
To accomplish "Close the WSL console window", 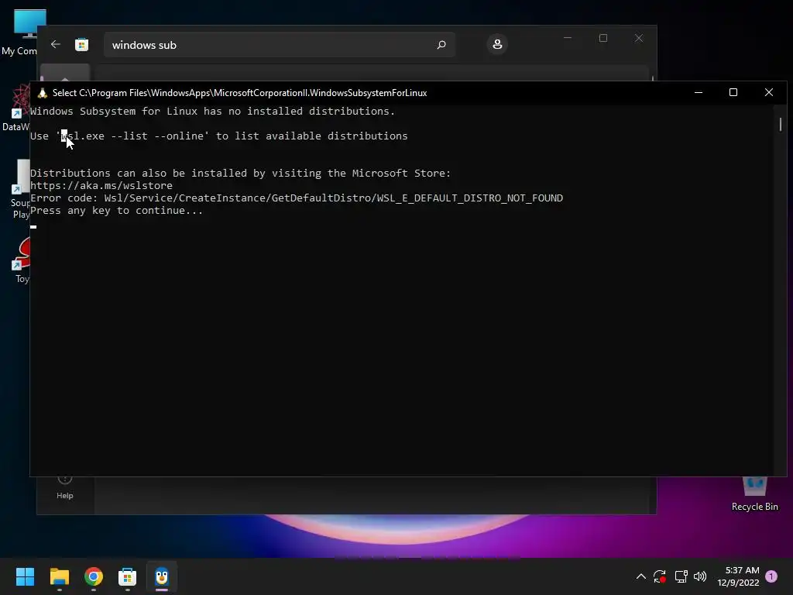I will click(769, 93).
